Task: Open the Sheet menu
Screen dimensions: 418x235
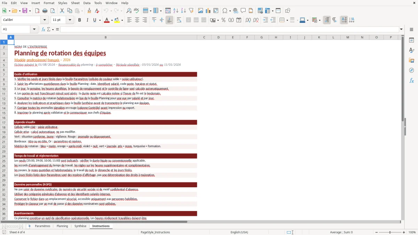Action: pyautogui.click(x=75, y=3)
